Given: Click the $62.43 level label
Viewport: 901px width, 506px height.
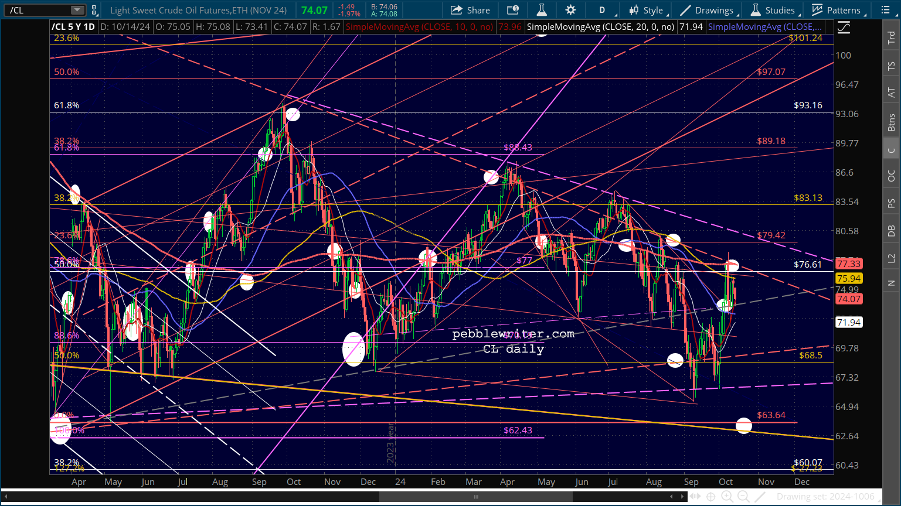Looking at the screenshot, I should (x=518, y=430).
